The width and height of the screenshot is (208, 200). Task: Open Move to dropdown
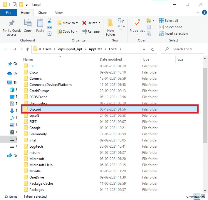(68, 23)
